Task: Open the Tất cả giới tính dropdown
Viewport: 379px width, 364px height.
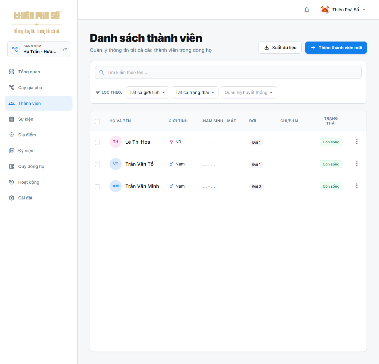Action: (x=147, y=92)
